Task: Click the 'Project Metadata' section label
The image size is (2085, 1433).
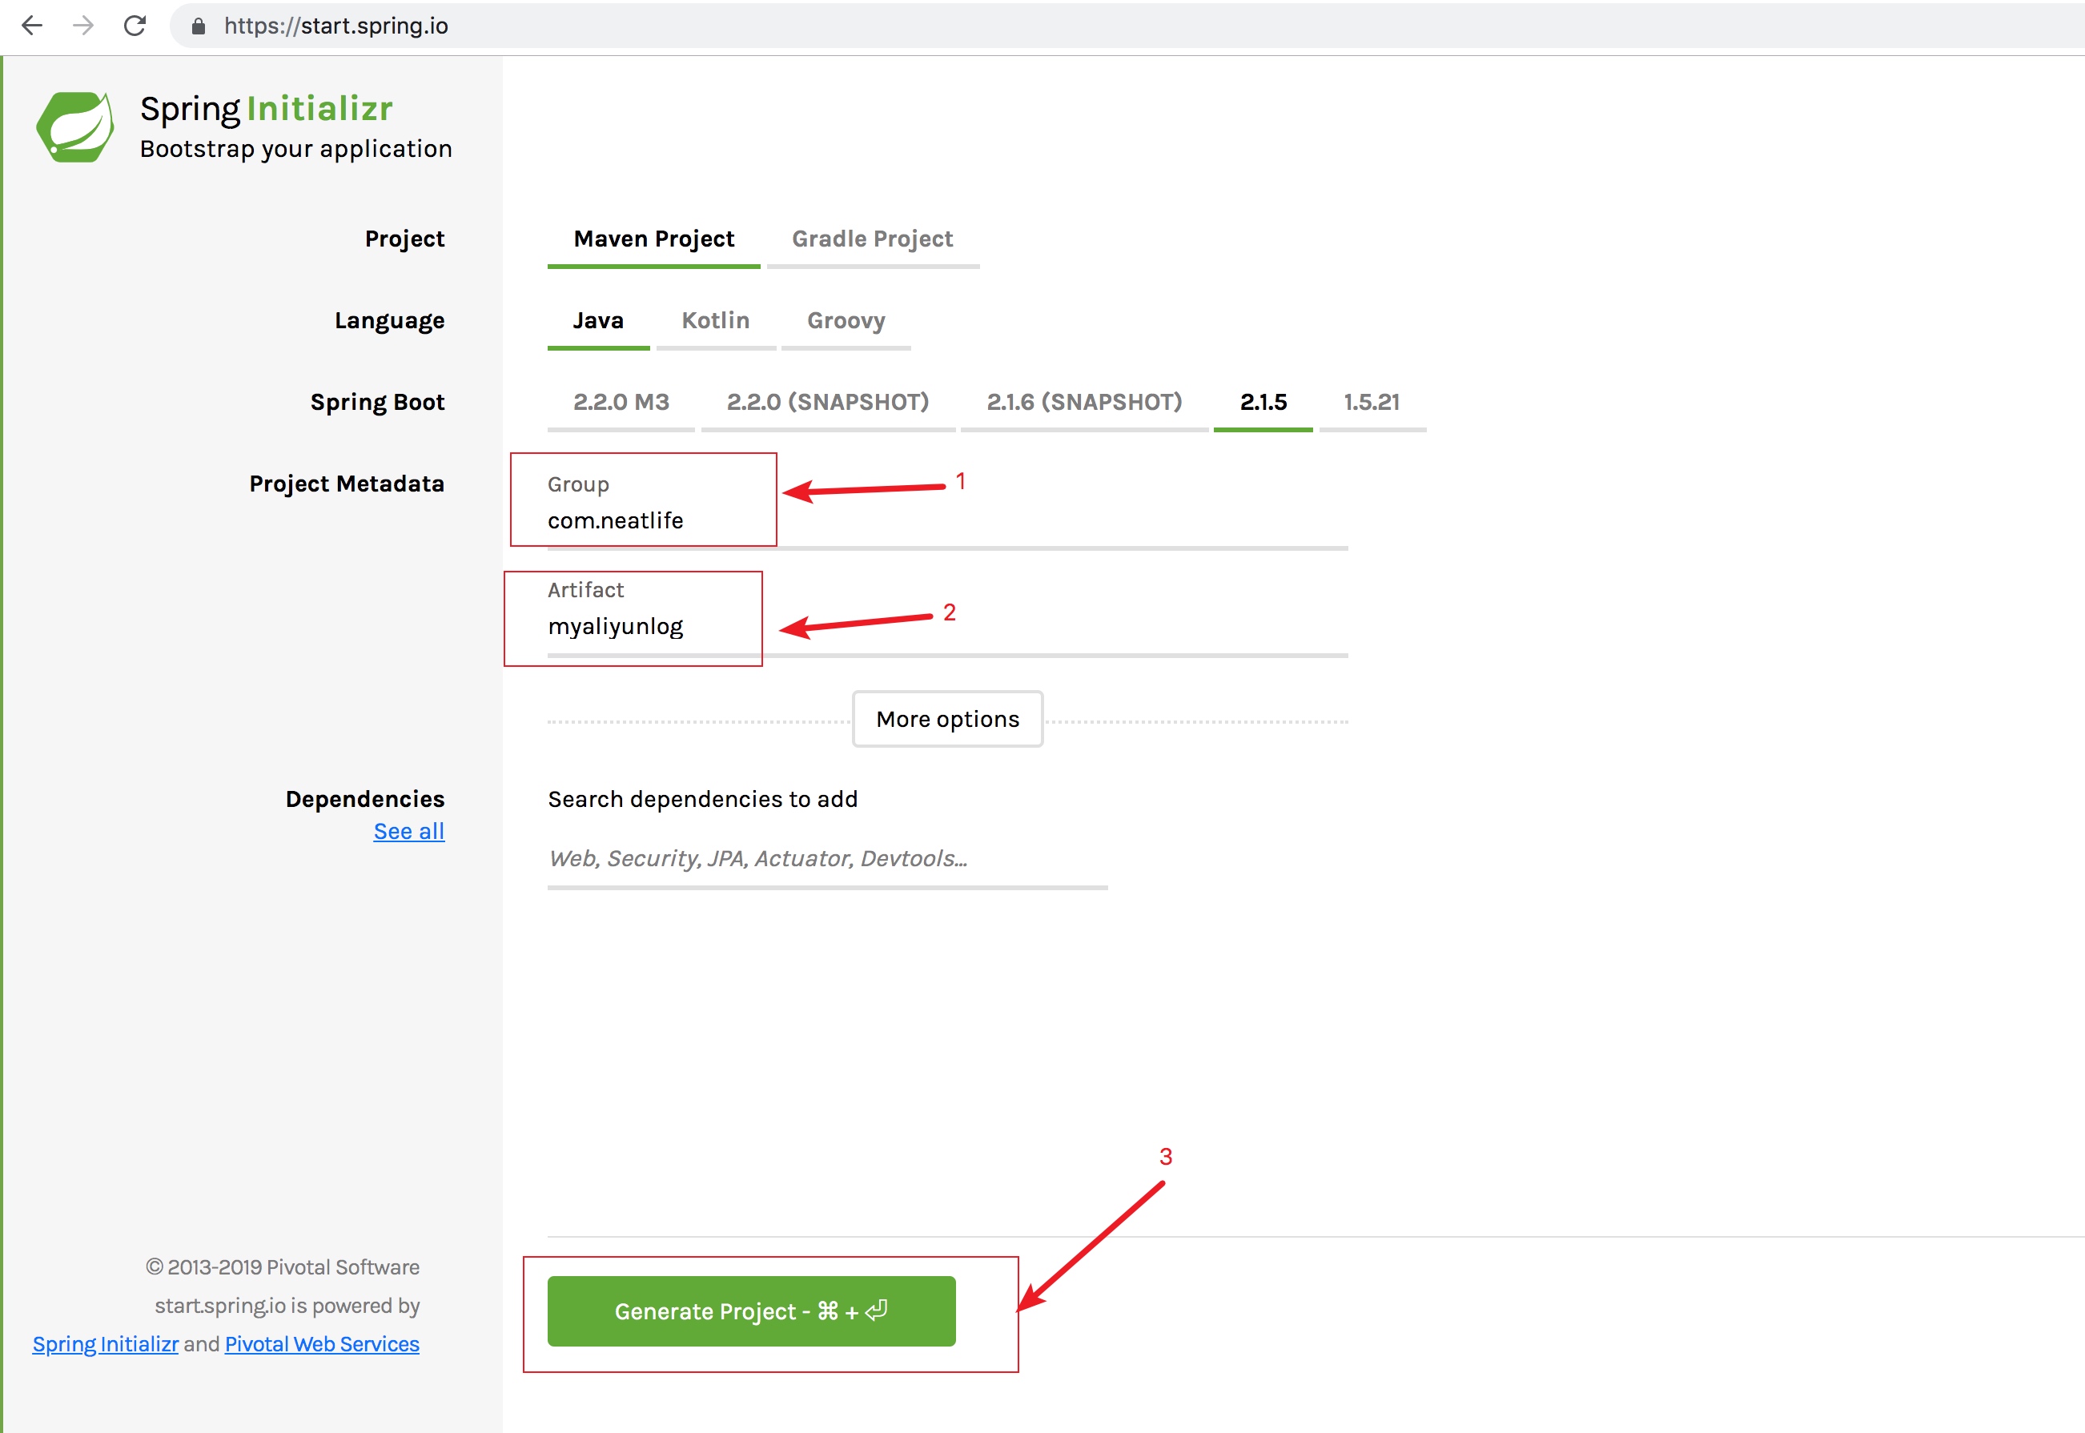Action: pos(347,485)
